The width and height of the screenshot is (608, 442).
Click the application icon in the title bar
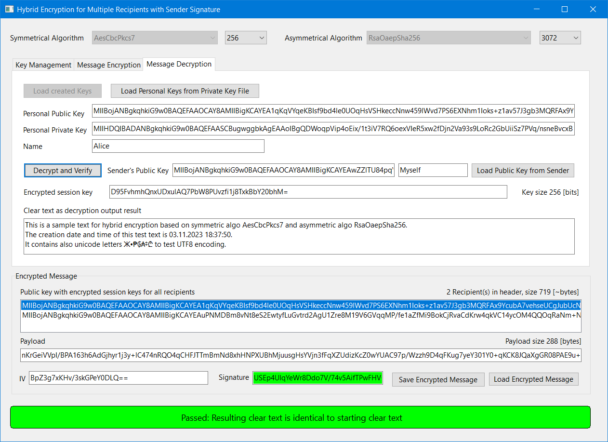(x=9, y=9)
